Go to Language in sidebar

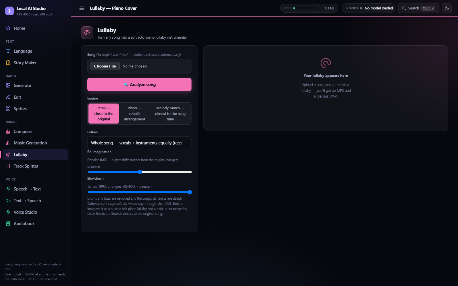[x=35, y=51]
